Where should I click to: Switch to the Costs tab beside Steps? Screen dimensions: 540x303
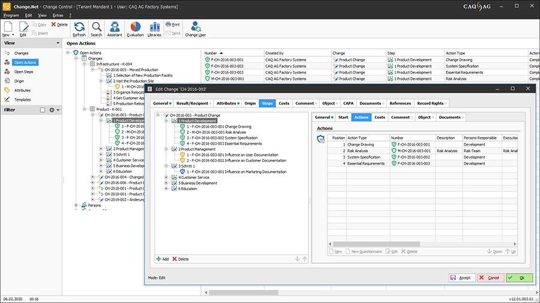pyautogui.click(x=284, y=103)
